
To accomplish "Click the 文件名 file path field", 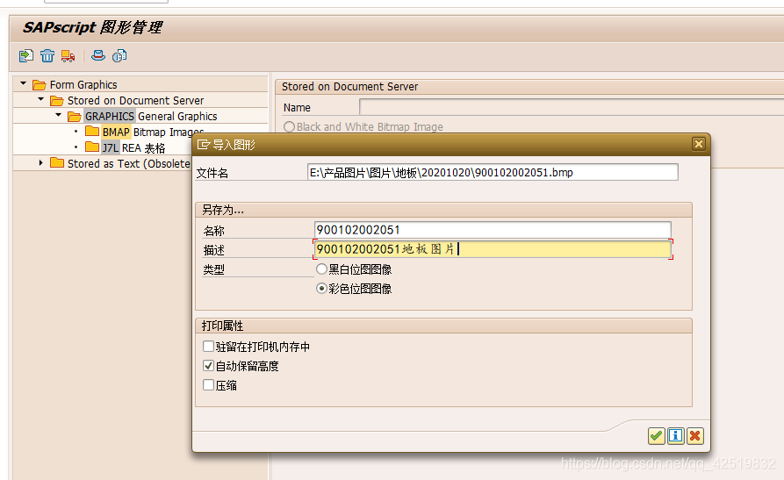I will pyautogui.click(x=493, y=172).
